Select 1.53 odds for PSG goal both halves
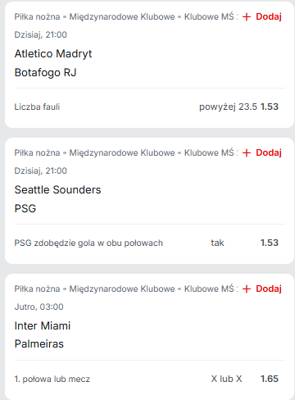Image resolution: width=295 pixels, height=400 pixels. pos(270,243)
